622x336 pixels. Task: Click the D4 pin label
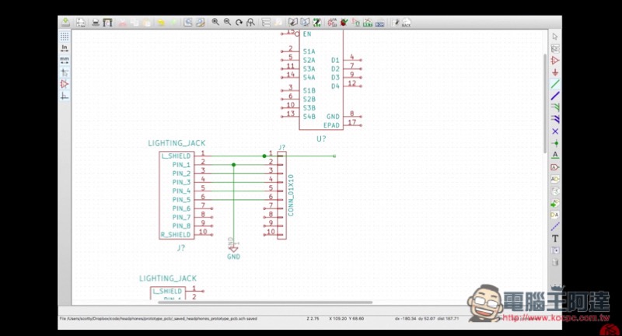pyautogui.click(x=335, y=86)
